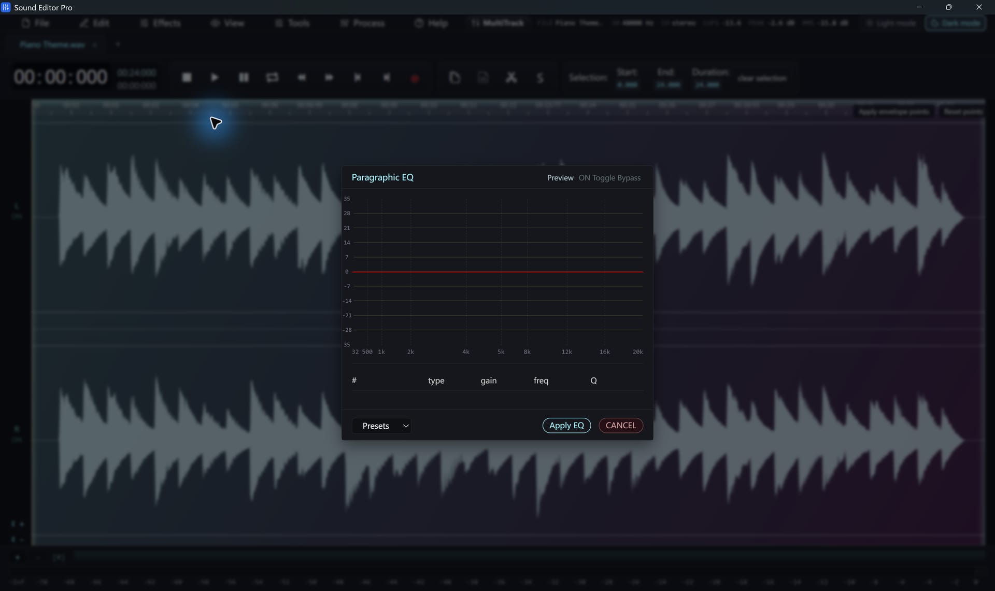The image size is (995, 591).
Task: Open the Edit menu
Action: pos(94,23)
